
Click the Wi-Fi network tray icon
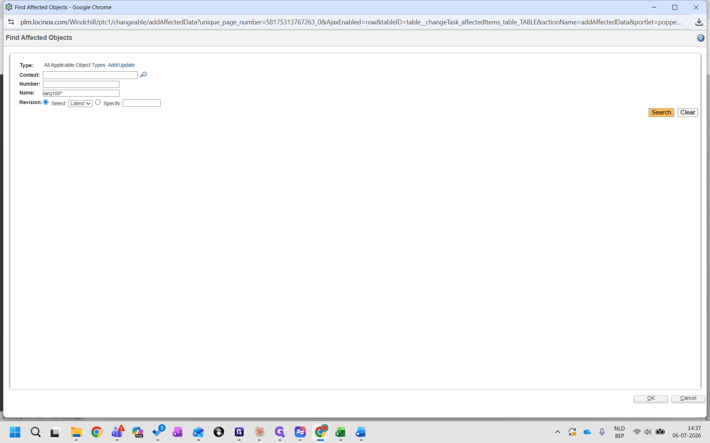[x=637, y=432]
